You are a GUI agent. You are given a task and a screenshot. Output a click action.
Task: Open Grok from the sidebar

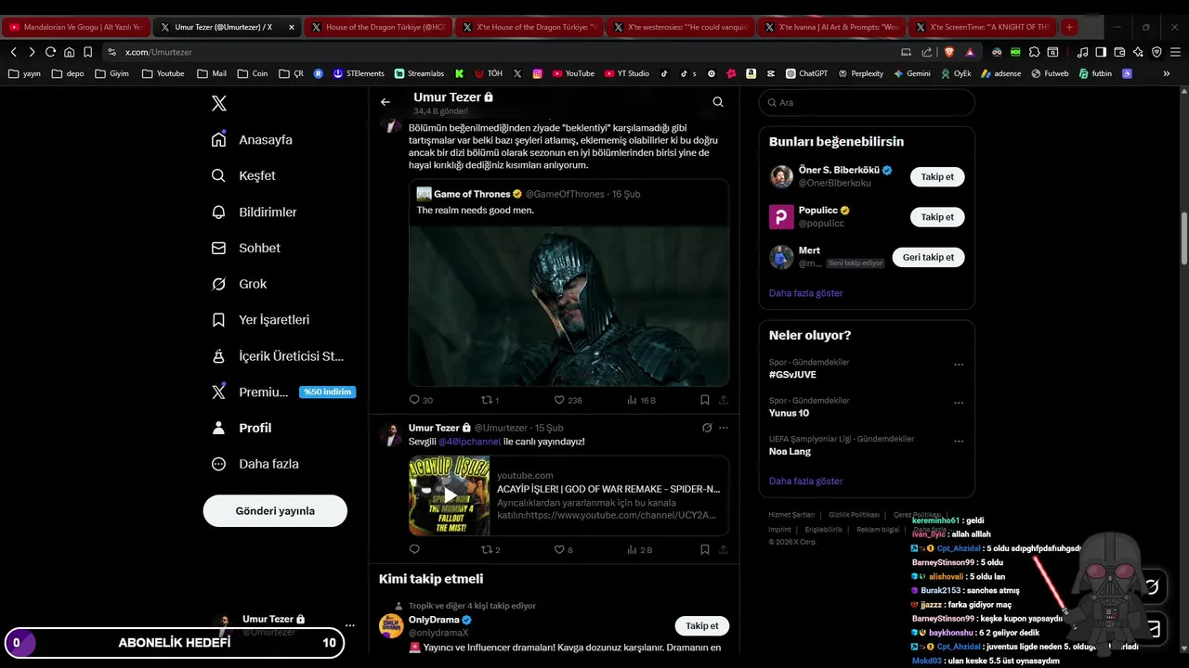(239, 284)
